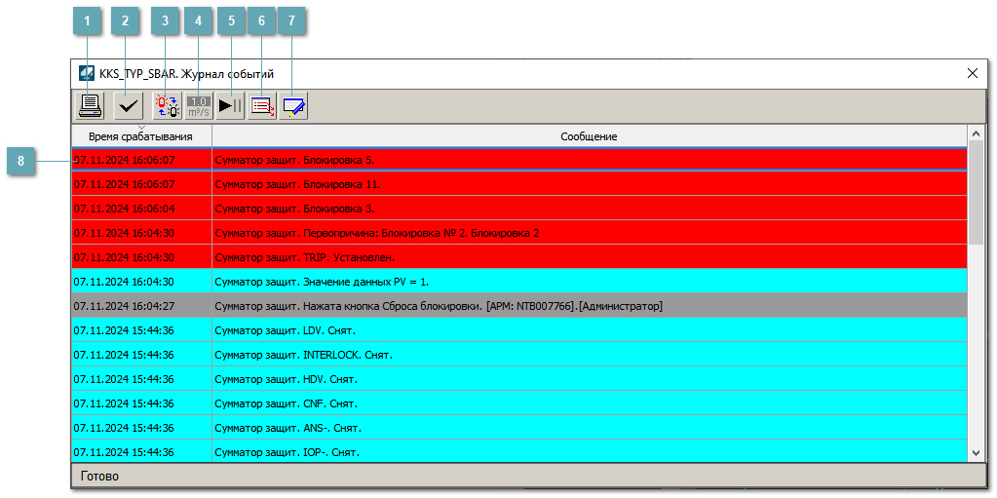Image resolution: width=997 pixels, height=498 pixels.
Task: Toggle the m³/s units display button
Action: tap(199, 105)
